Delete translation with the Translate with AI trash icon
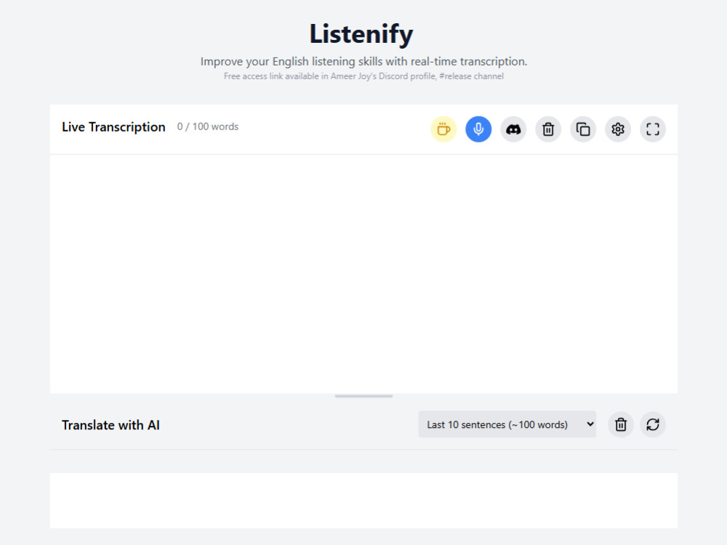The width and height of the screenshot is (727, 545). click(x=621, y=424)
